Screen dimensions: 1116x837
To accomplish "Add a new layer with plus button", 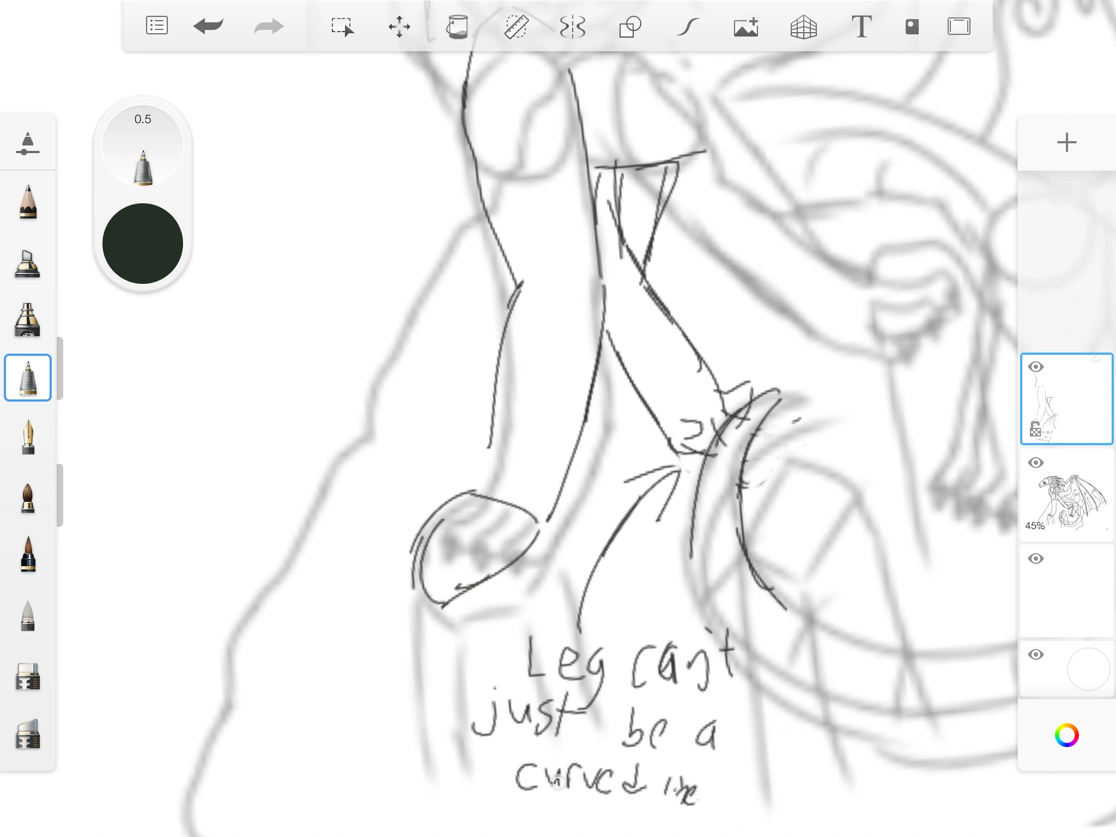I will [x=1066, y=143].
